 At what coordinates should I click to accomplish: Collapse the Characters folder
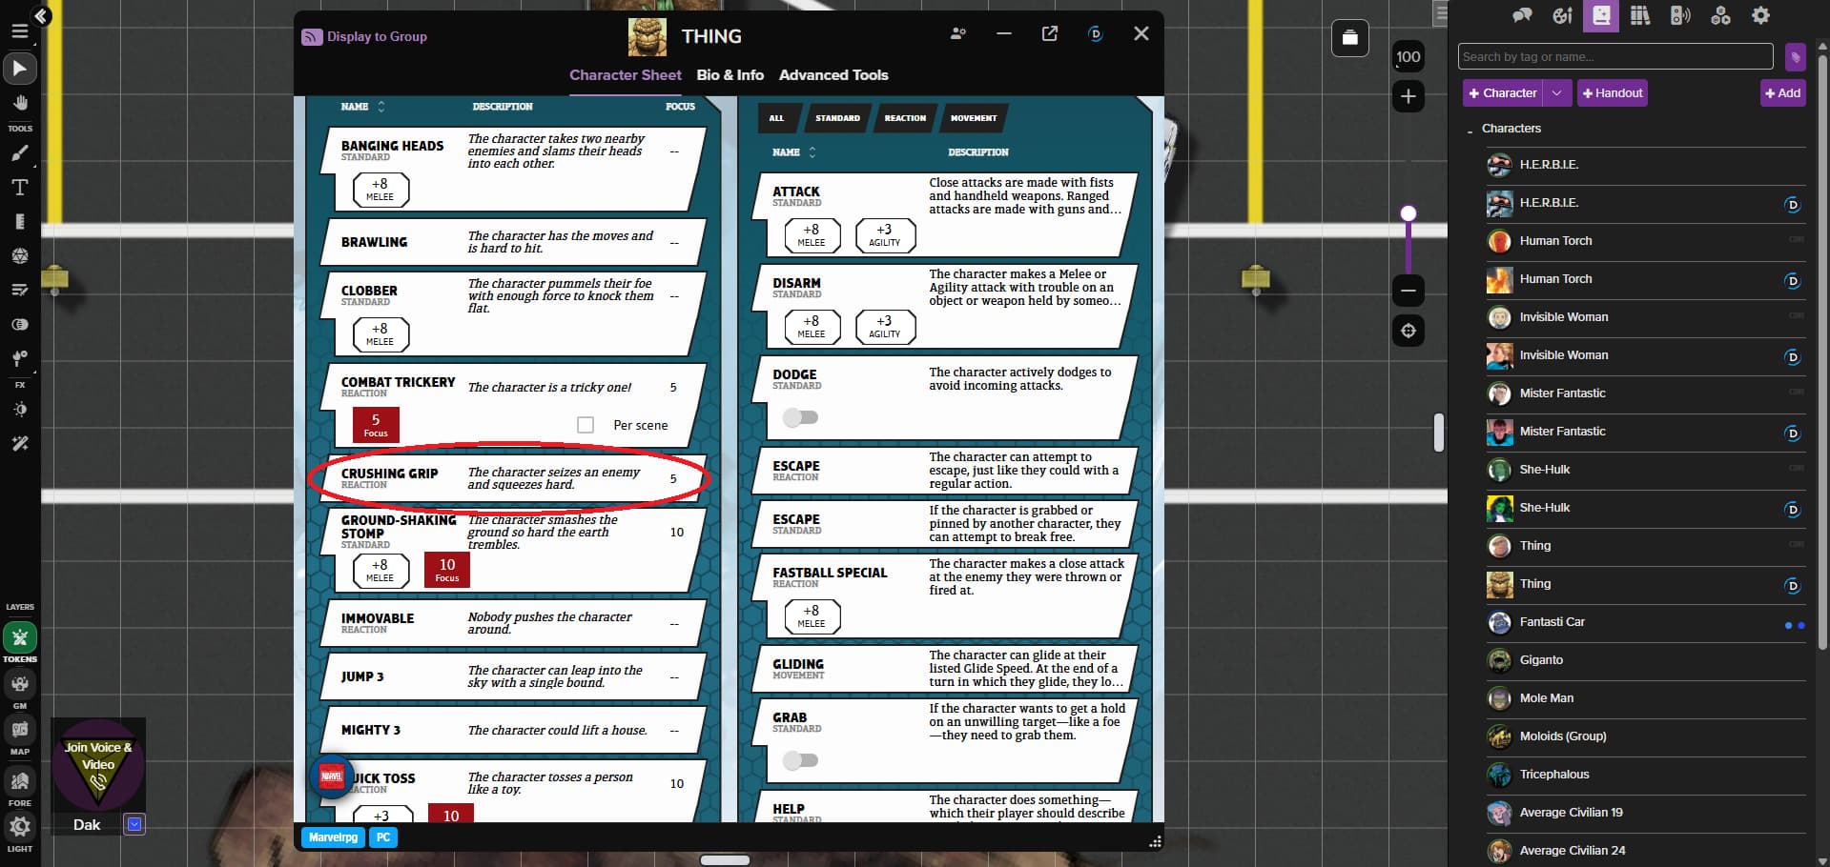pos(1470,130)
